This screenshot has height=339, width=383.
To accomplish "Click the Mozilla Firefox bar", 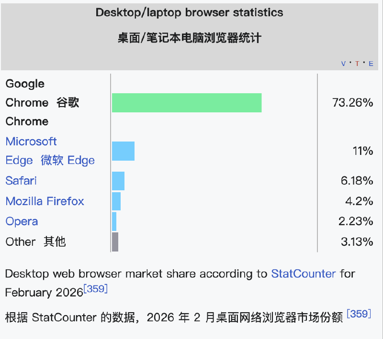I will coord(116,201).
